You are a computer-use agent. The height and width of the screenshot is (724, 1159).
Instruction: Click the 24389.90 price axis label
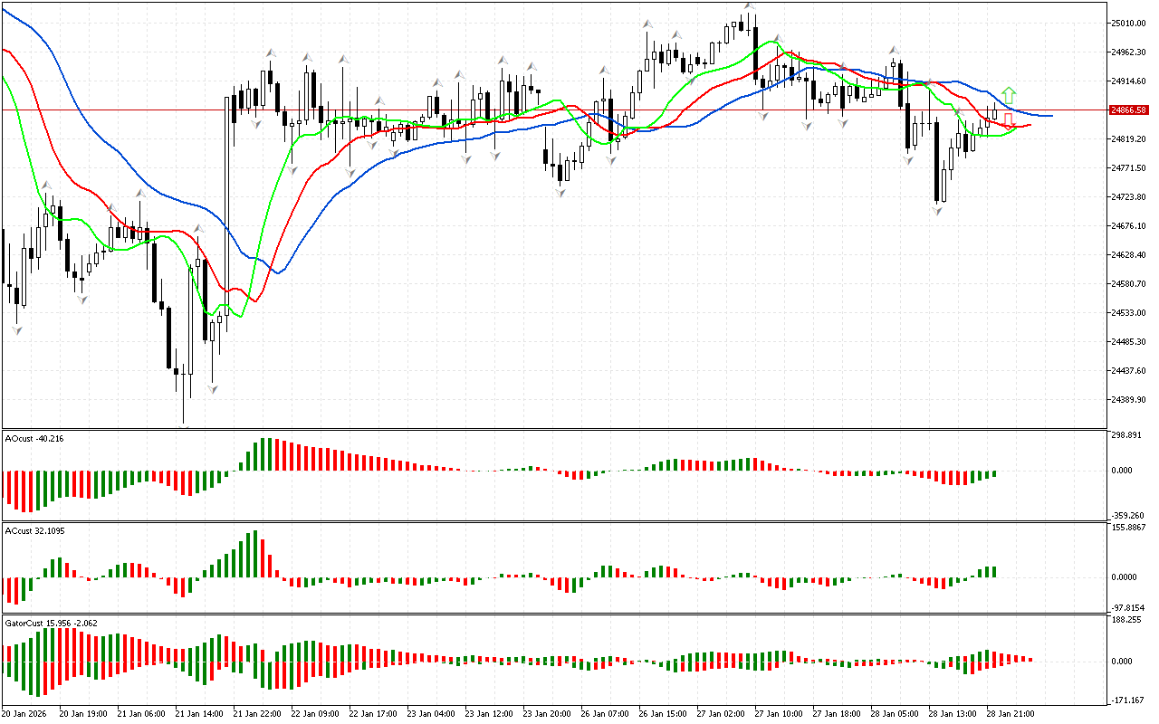[x=1128, y=400]
